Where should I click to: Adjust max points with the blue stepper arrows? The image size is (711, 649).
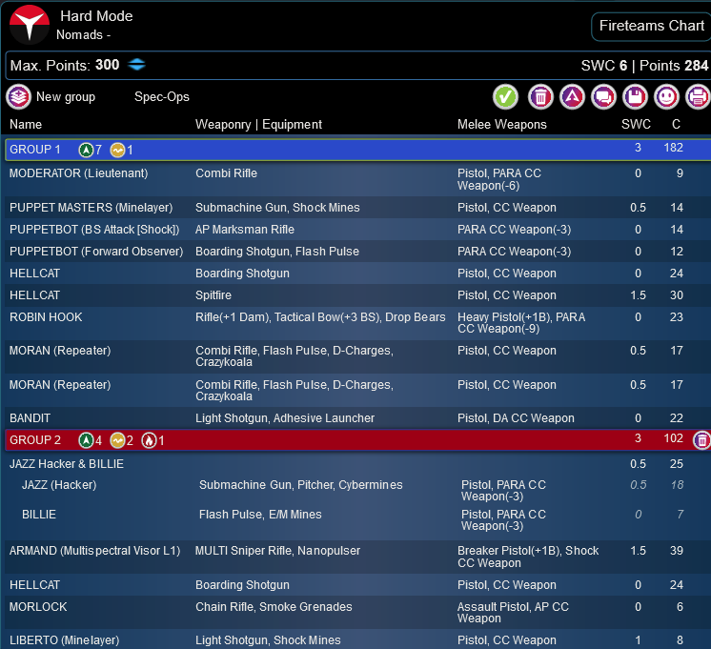coord(136,65)
